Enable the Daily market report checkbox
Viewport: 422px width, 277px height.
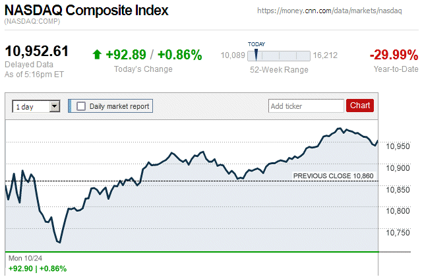(81, 106)
